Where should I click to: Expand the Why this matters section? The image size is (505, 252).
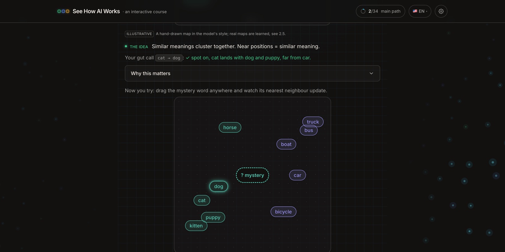[252, 73]
